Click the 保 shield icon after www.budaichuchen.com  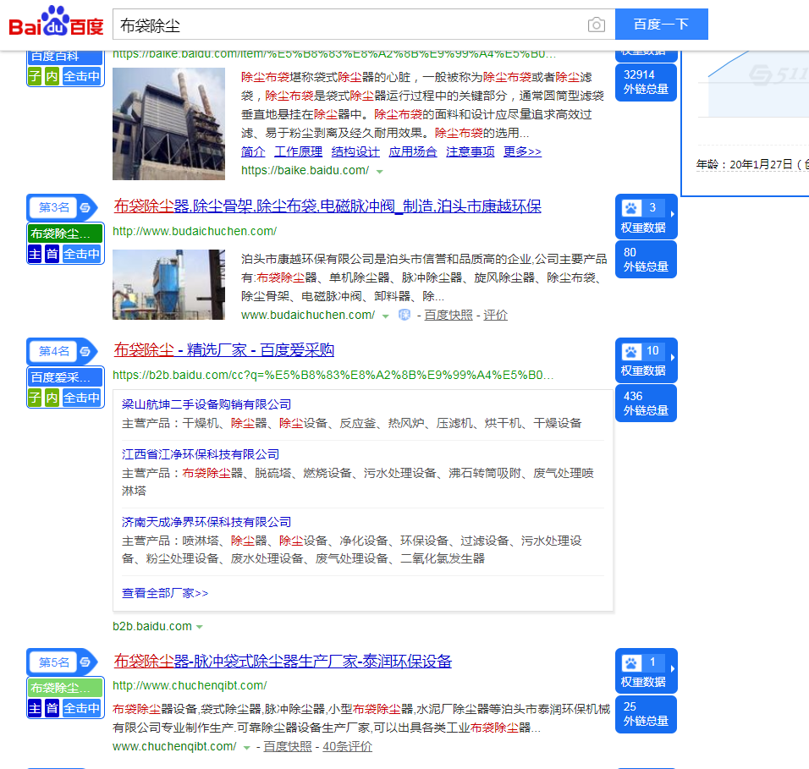point(404,315)
